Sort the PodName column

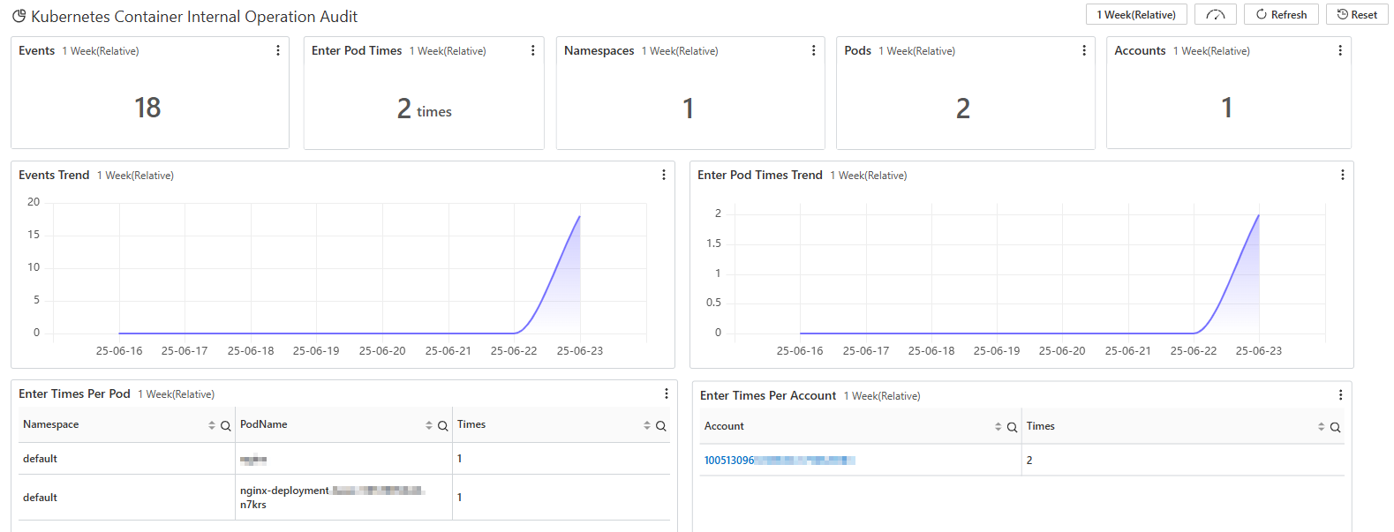[x=429, y=425]
